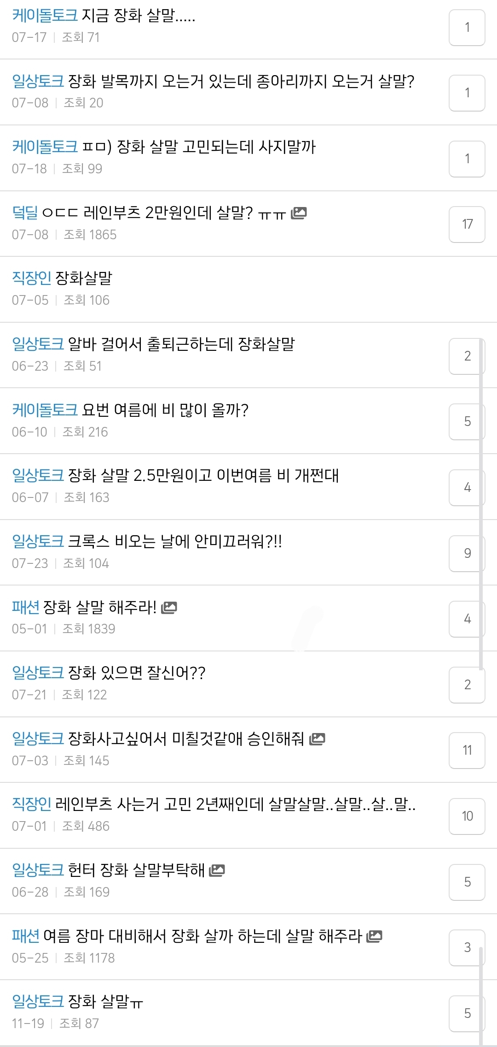Select 케이돌토크 category on 사지말까 post
The width and height of the screenshot is (497, 1047).
[45, 148]
